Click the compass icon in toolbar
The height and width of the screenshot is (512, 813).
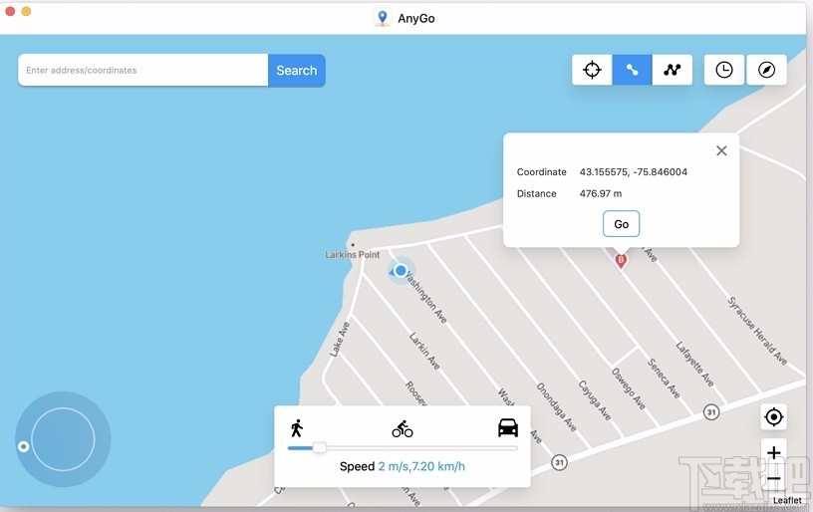coord(766,70)
